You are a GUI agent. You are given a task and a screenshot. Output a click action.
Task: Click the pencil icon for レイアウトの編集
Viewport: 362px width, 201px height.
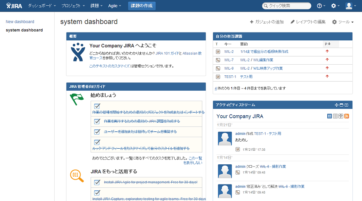(292, 22)
